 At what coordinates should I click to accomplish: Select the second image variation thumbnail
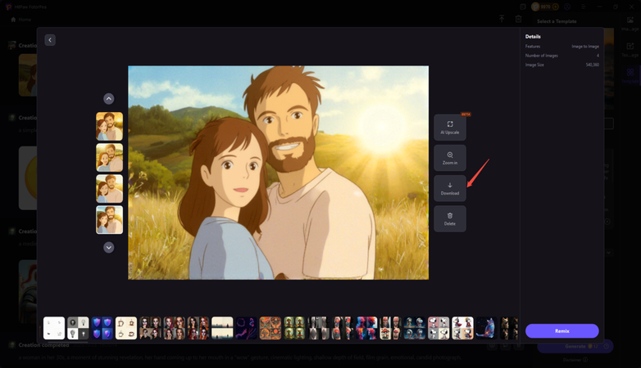[109, 157]
